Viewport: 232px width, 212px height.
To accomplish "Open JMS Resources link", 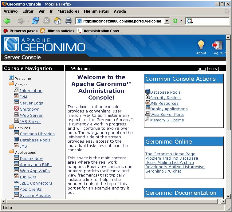I will coord(164,104).
